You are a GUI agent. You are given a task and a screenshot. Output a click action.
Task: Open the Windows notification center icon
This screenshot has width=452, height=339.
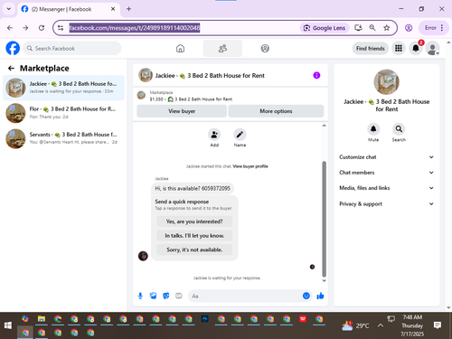click(438, 325)
